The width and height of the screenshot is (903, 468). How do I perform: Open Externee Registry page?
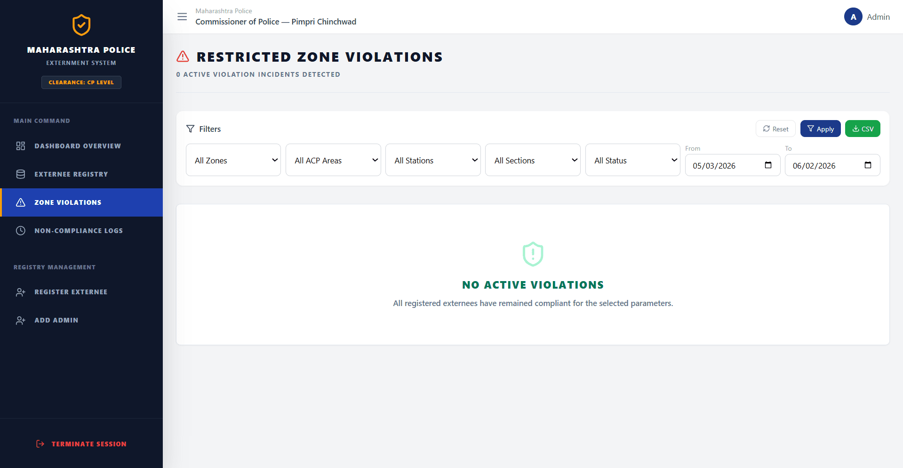[81, 174]
